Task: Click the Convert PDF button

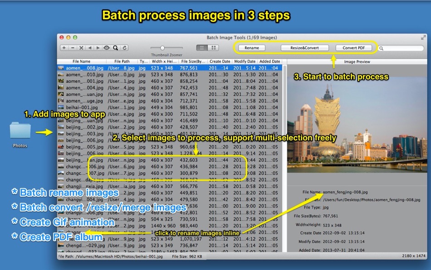Action: pos(353,48)
